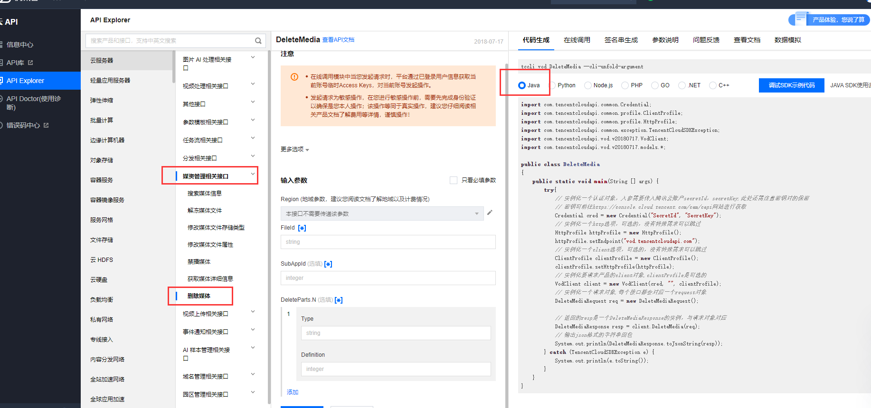Expand 事件通知相关接口 group
This screenshot has width=871, height=408.
(x=253, y=330)
